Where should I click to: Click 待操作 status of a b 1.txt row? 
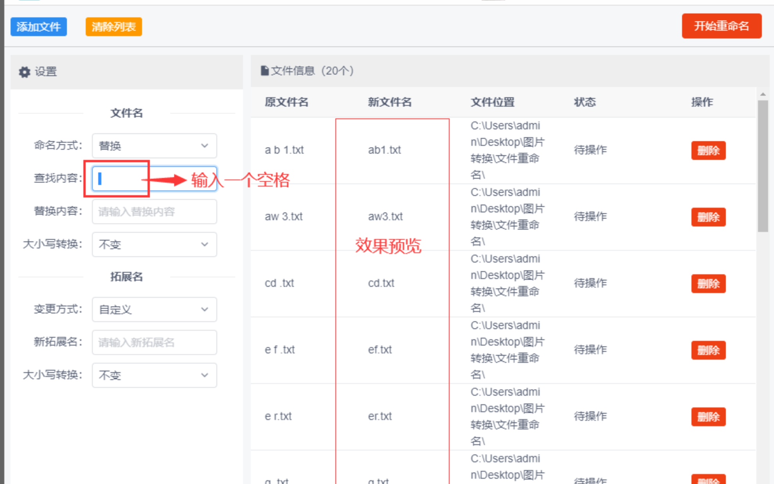(x=590, y=150)
